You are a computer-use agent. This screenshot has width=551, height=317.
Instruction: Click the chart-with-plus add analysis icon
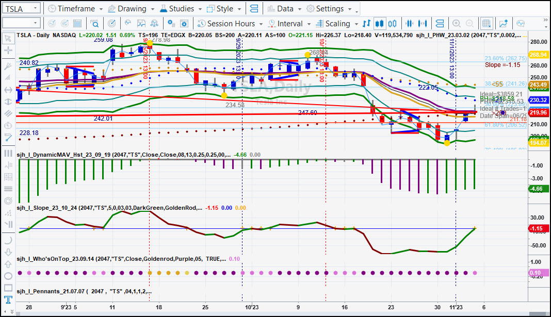pos(504,24)
